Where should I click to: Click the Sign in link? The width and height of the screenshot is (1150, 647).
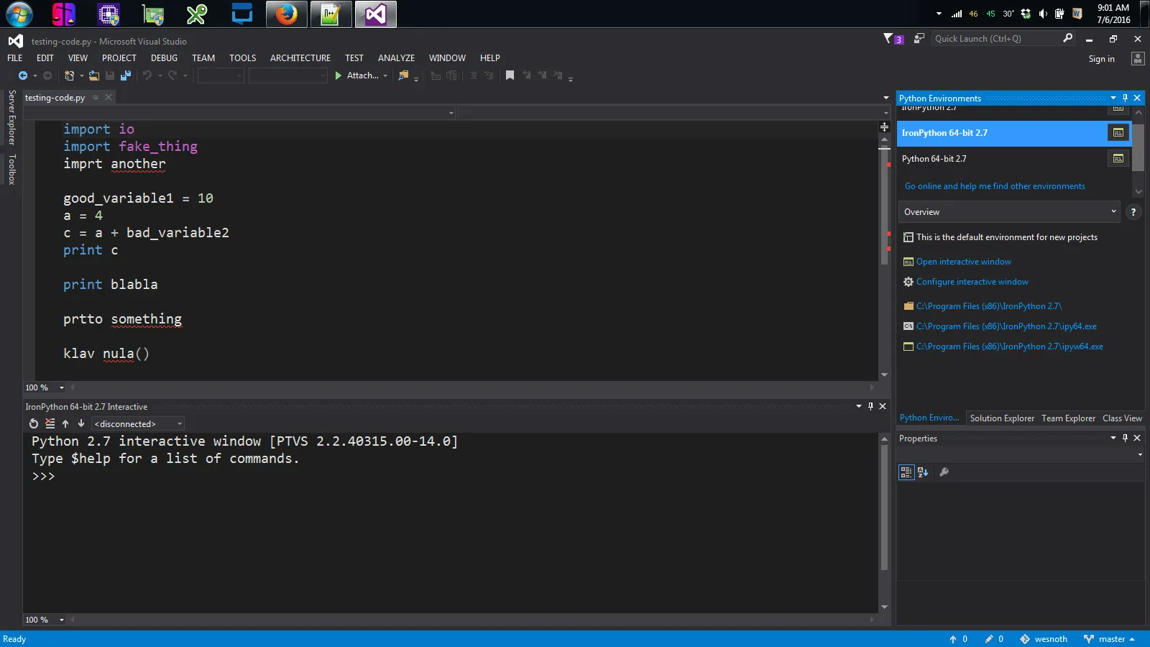tap(1102, 59)
